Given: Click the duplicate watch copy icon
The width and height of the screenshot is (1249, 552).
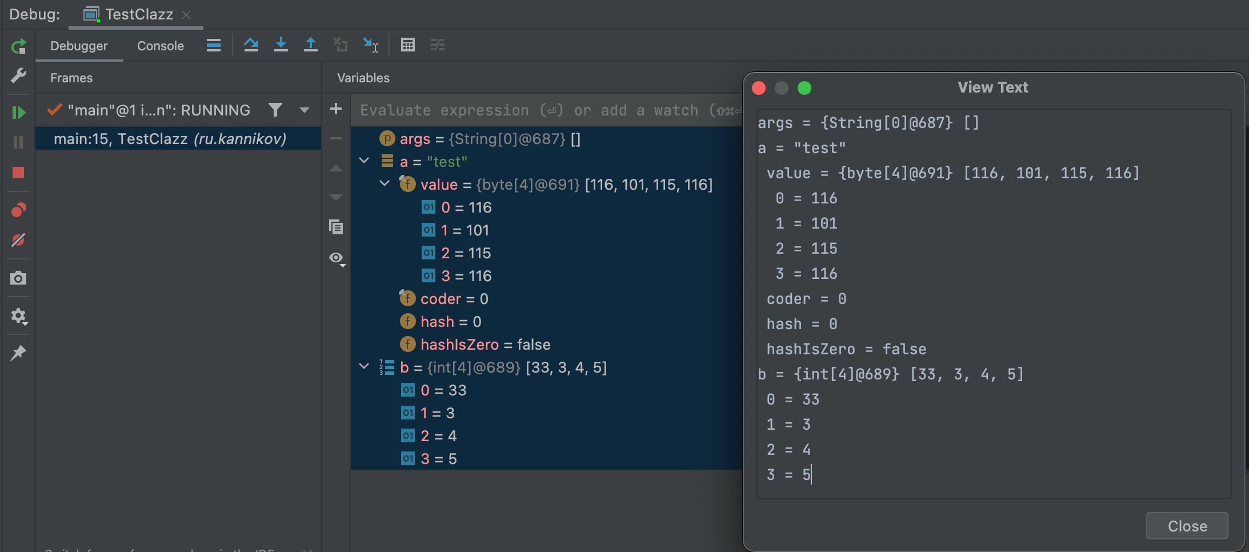Looking at the screenshot, I should tap(336, 227).
